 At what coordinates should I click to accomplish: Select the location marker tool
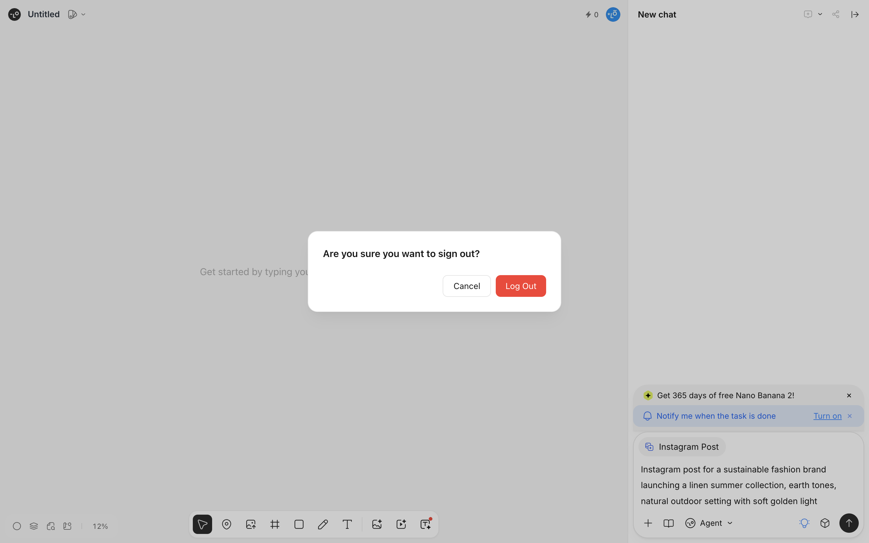click(x=227, y=524)
